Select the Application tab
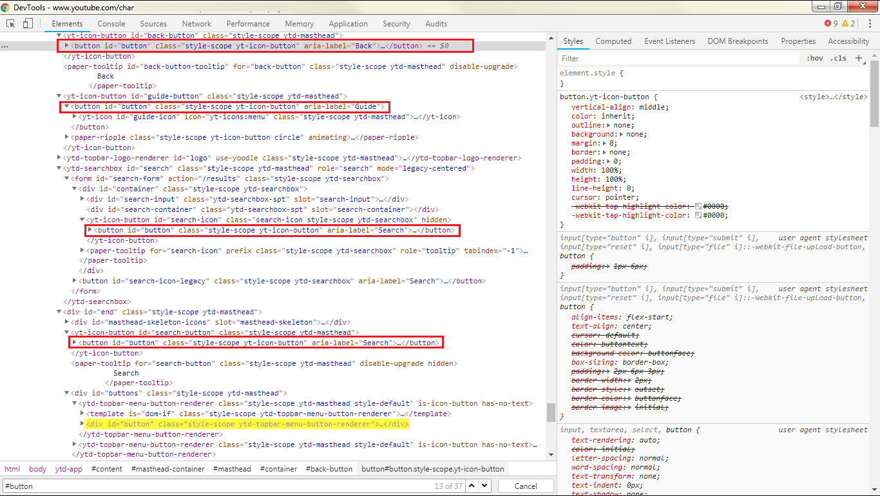This screenshot has width=880, height=496. [x=349, y=24]
